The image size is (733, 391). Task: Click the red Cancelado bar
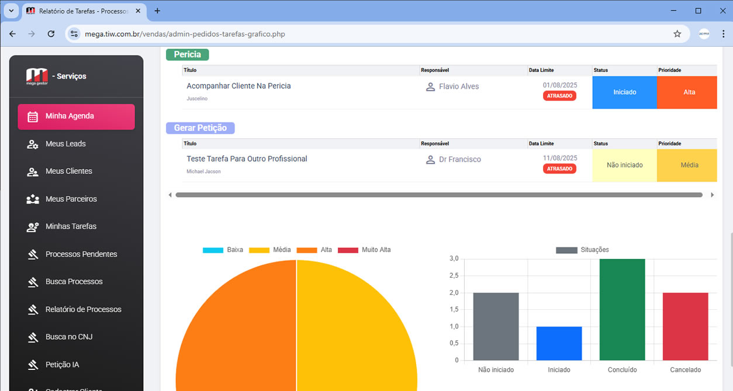(x=685, y=327)
